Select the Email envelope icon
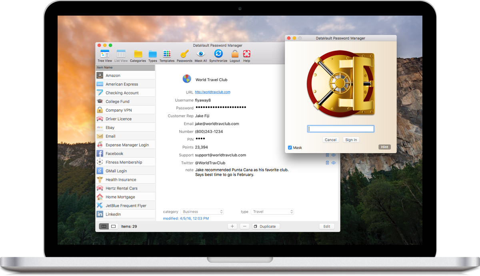Screen dimensions: 480x276 click(x=100, y=136)
